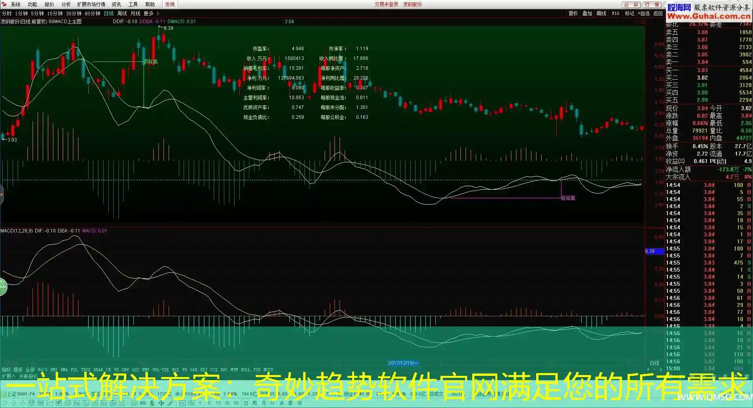753x408 pixels.
Task: Open the candlestick chart icon in bottom toolbar
Action: tap(58, 403)
